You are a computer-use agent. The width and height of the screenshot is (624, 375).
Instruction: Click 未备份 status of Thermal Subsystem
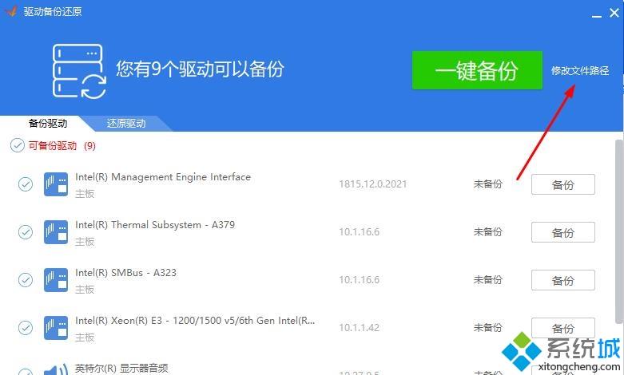coord(487,232)
